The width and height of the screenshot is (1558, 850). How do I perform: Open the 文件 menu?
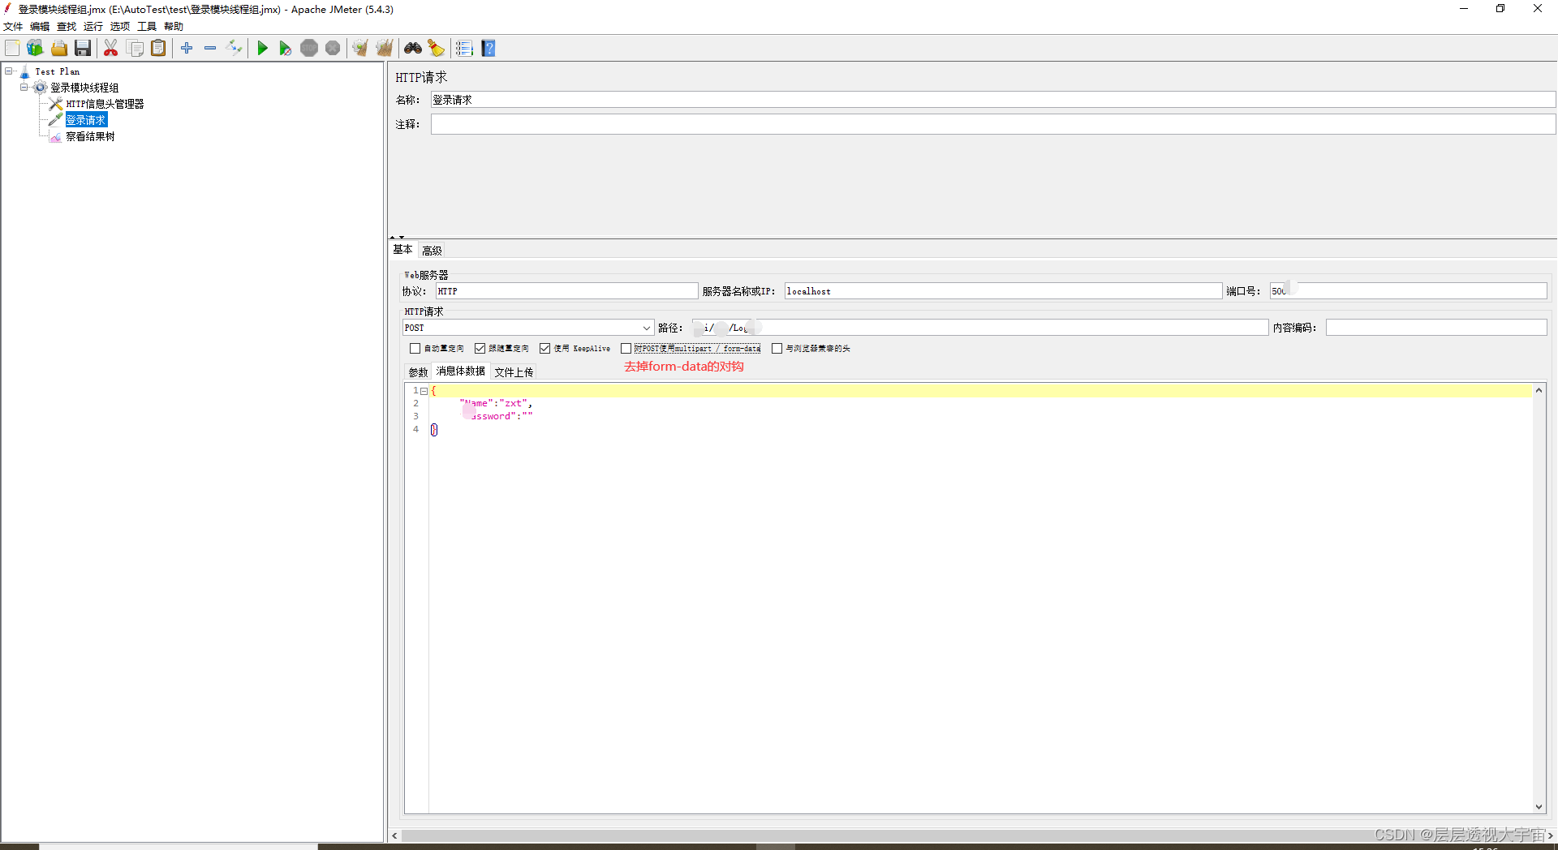click(x=13, y=27)
